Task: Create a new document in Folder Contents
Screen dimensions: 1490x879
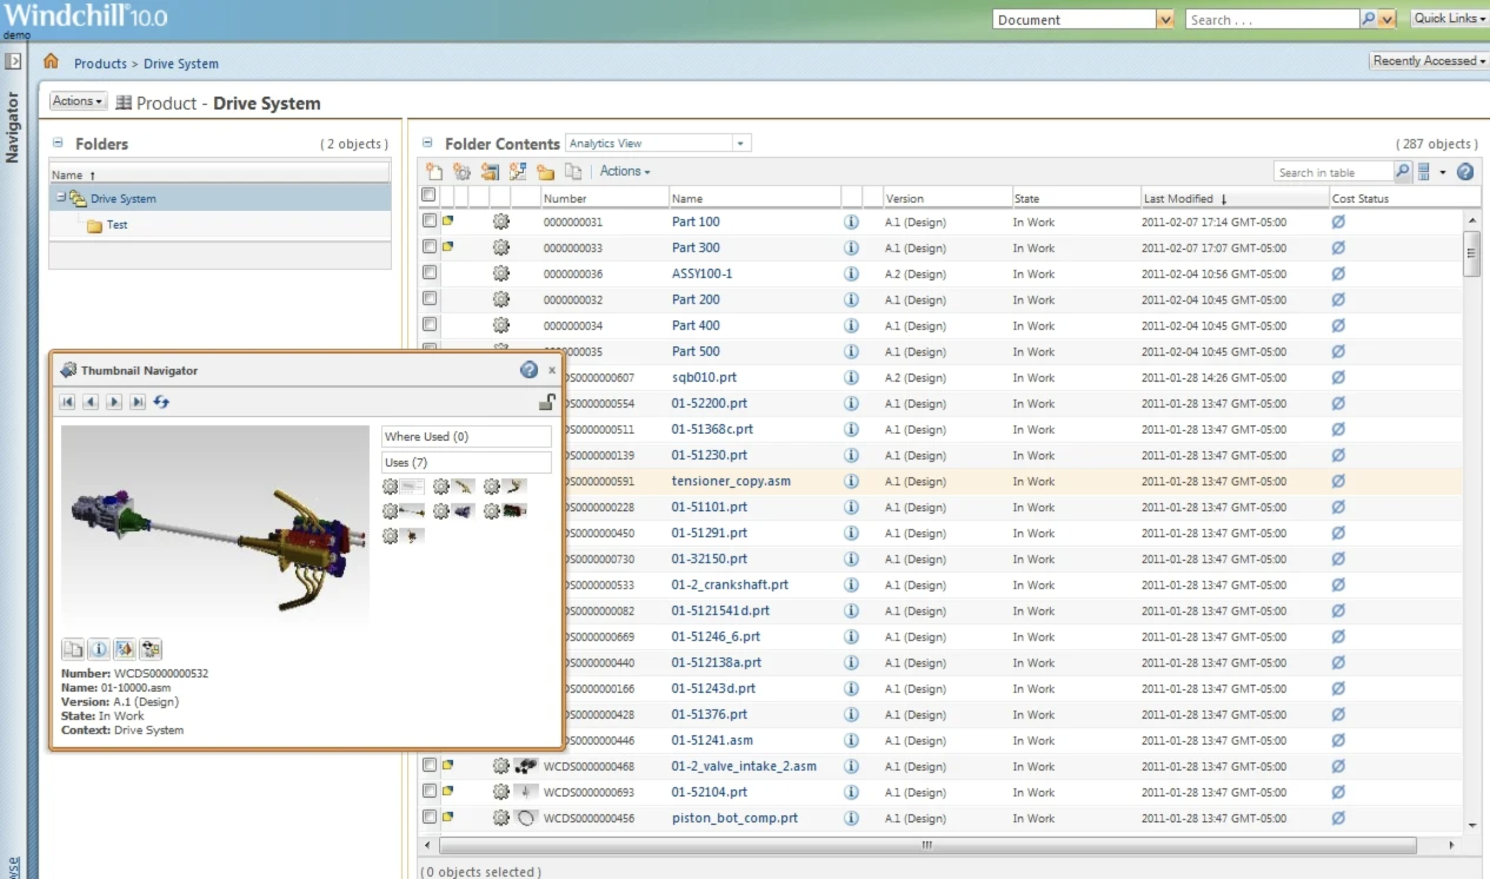Action: pyautogui.click(x=435, y=171)
